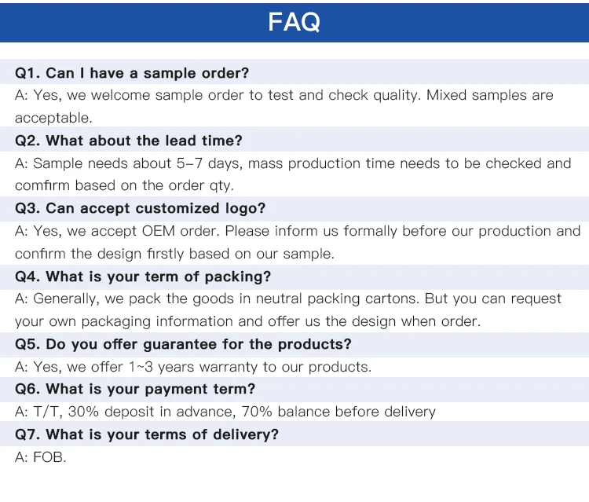Click the FOB answer text
The width and height of the screenshot is (589, 502).
click(x=41, y=457)
